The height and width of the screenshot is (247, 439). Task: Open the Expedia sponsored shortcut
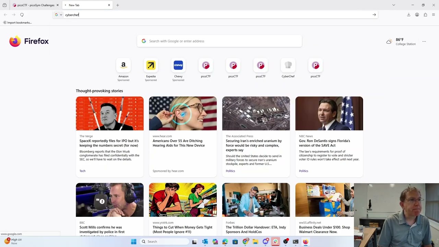(151, 70)
